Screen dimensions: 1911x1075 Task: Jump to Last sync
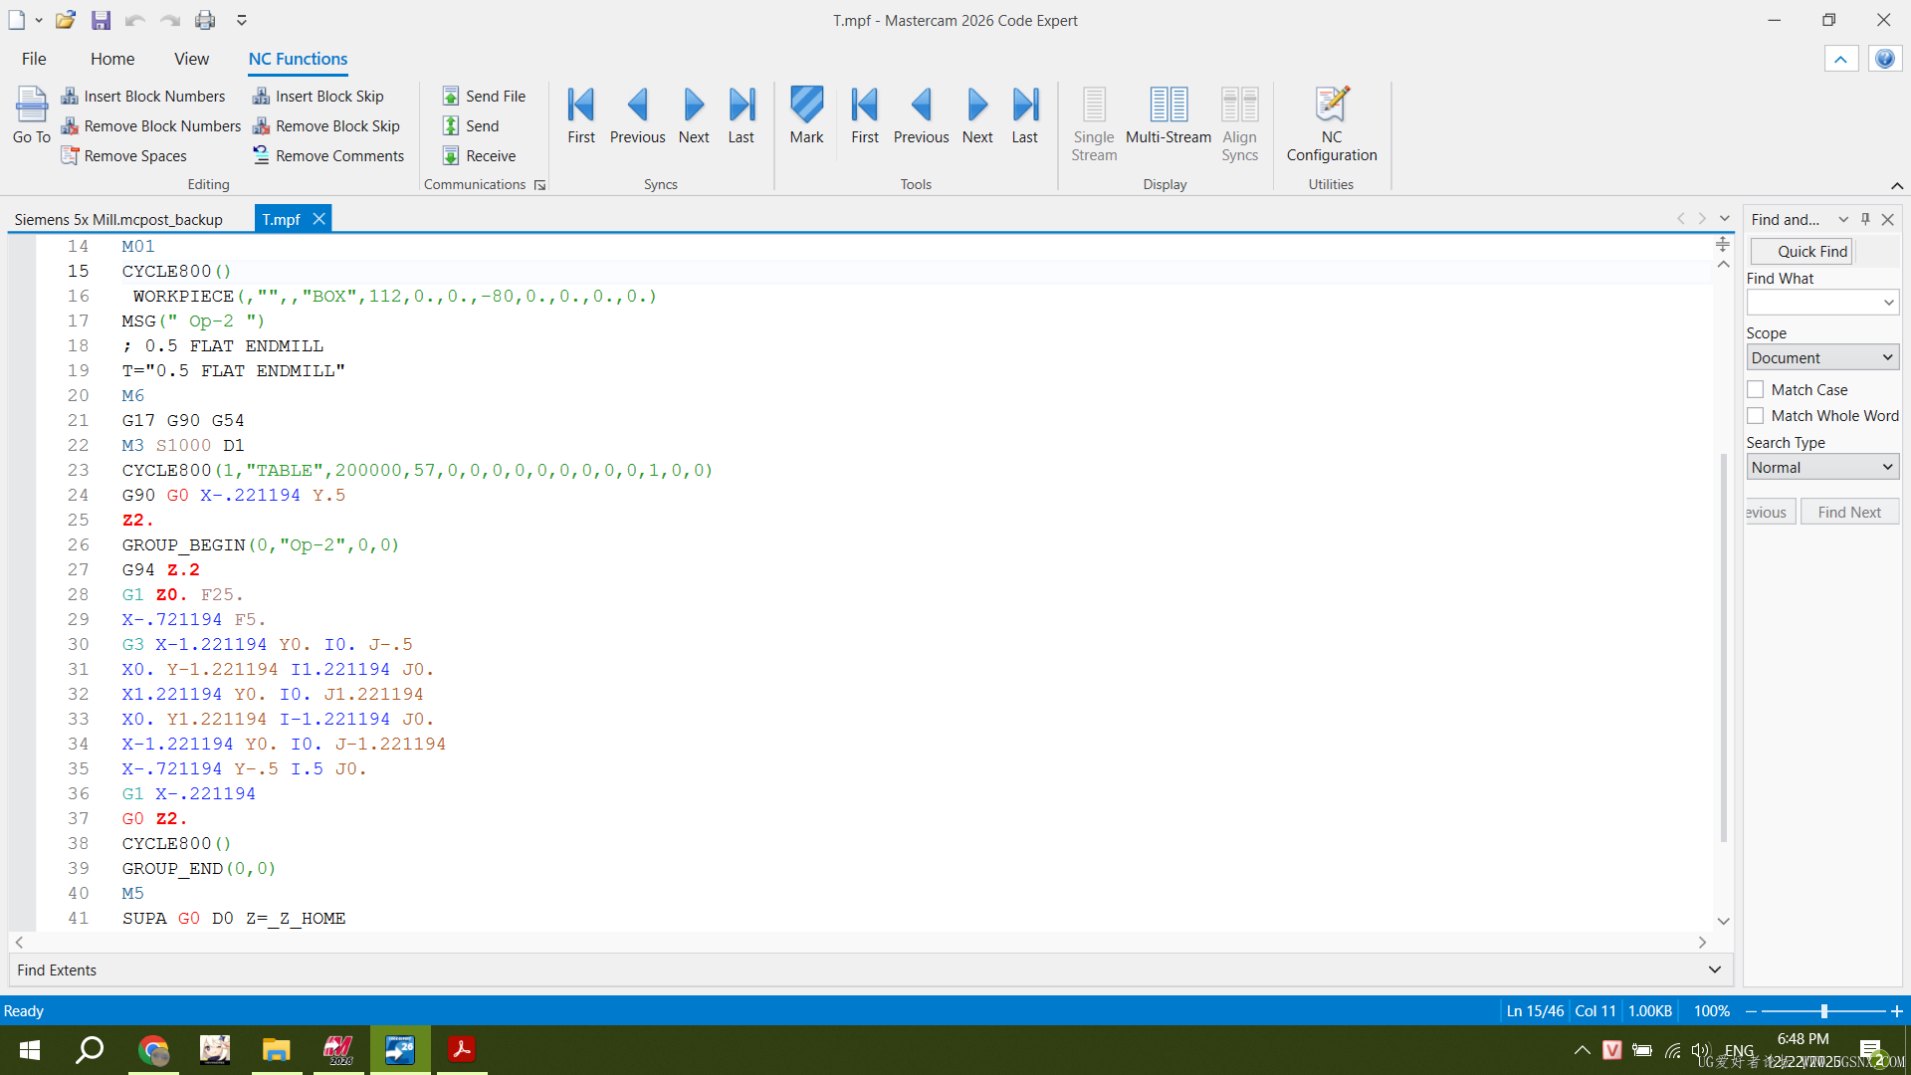pos(741,114)
